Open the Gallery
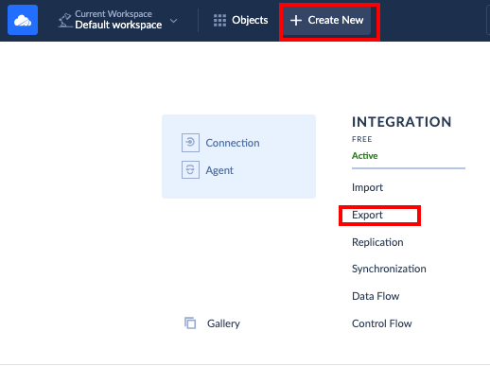490x366 pixels. point(223,323)
